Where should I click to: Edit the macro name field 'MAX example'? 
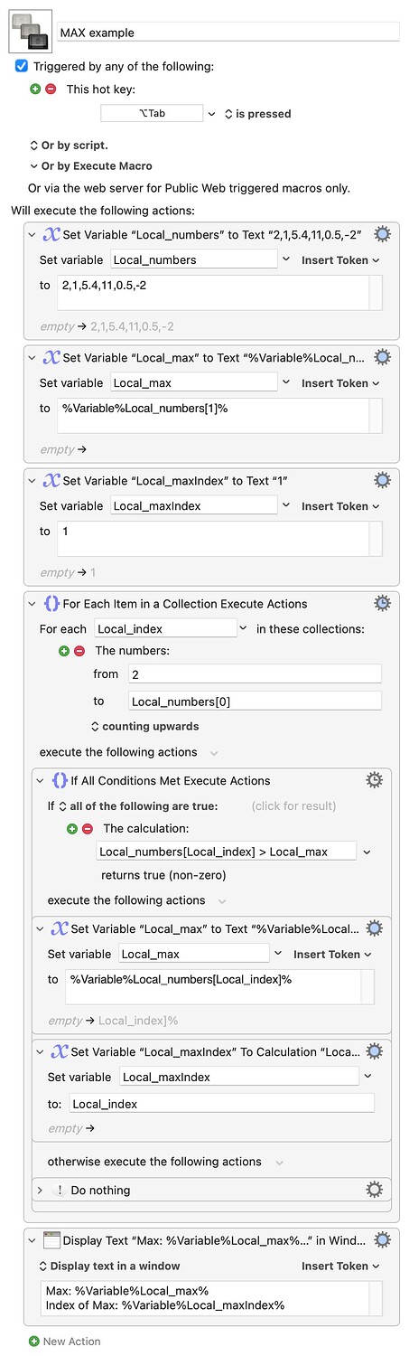point(228,33)
